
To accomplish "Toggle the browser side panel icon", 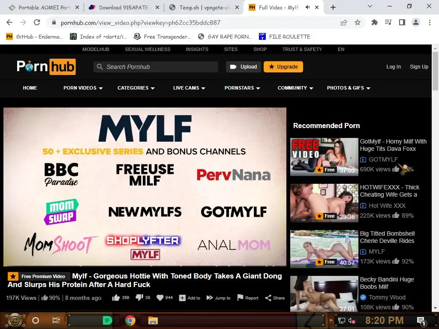I will click(402, 22).
